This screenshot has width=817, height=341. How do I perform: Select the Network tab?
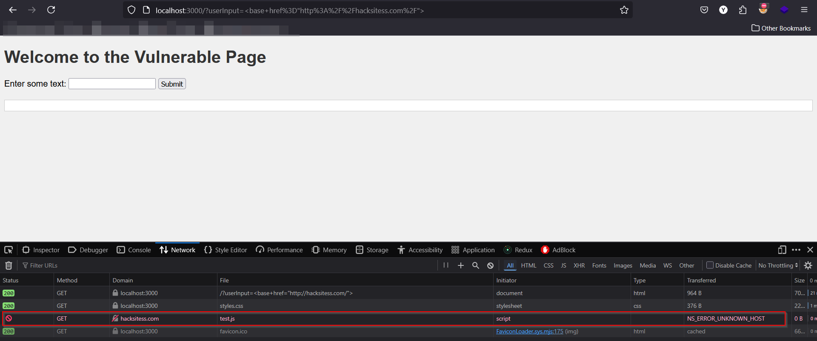[x=177, y=250]
